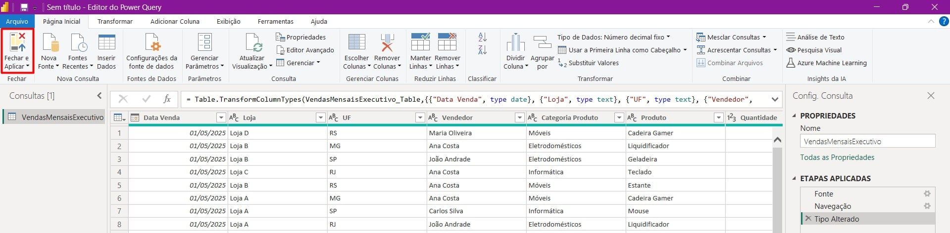Open settings gear for Navegação step

click(x=927, y=206)
